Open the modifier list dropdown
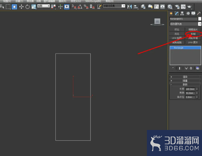This screenshot has width=202, height=156. coord(185,24)
